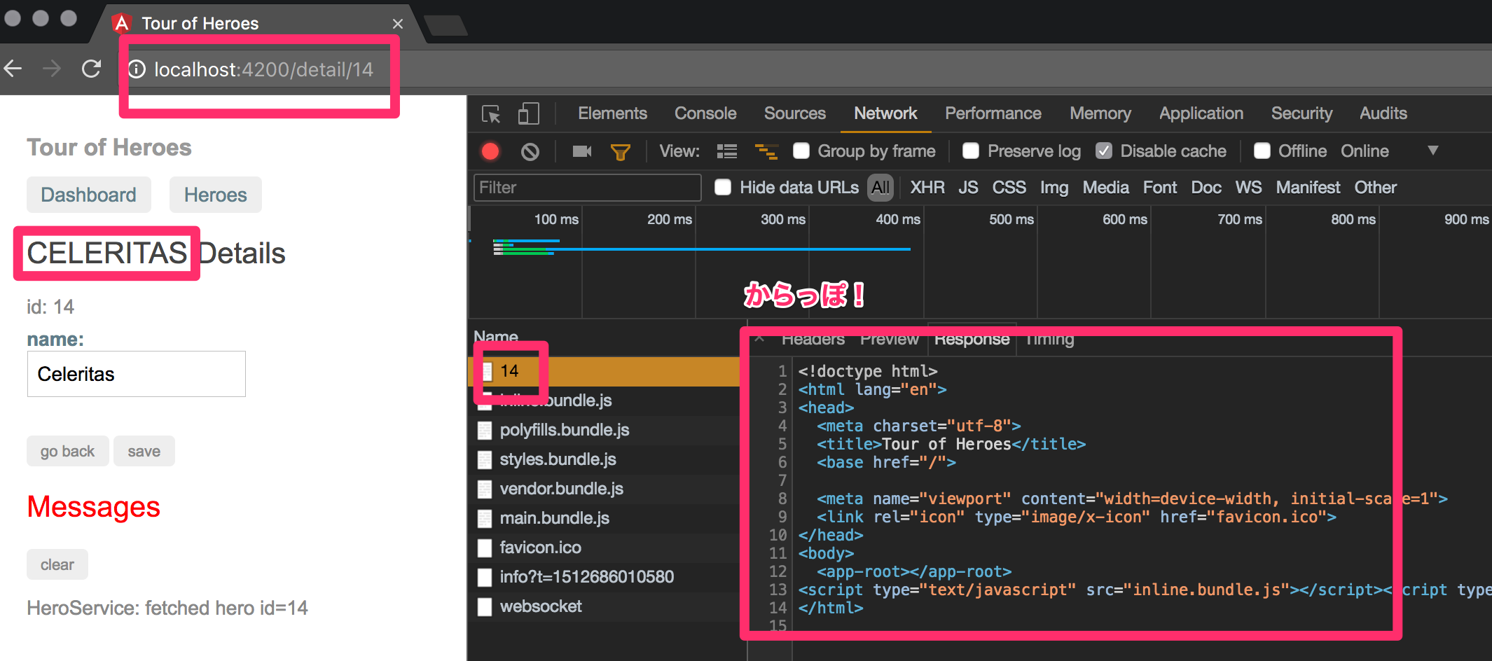Image resolution: width=1492 pixels, height=661 pixels.
Task: Check Hide data URLs checkbox
Action: [723, 188]
